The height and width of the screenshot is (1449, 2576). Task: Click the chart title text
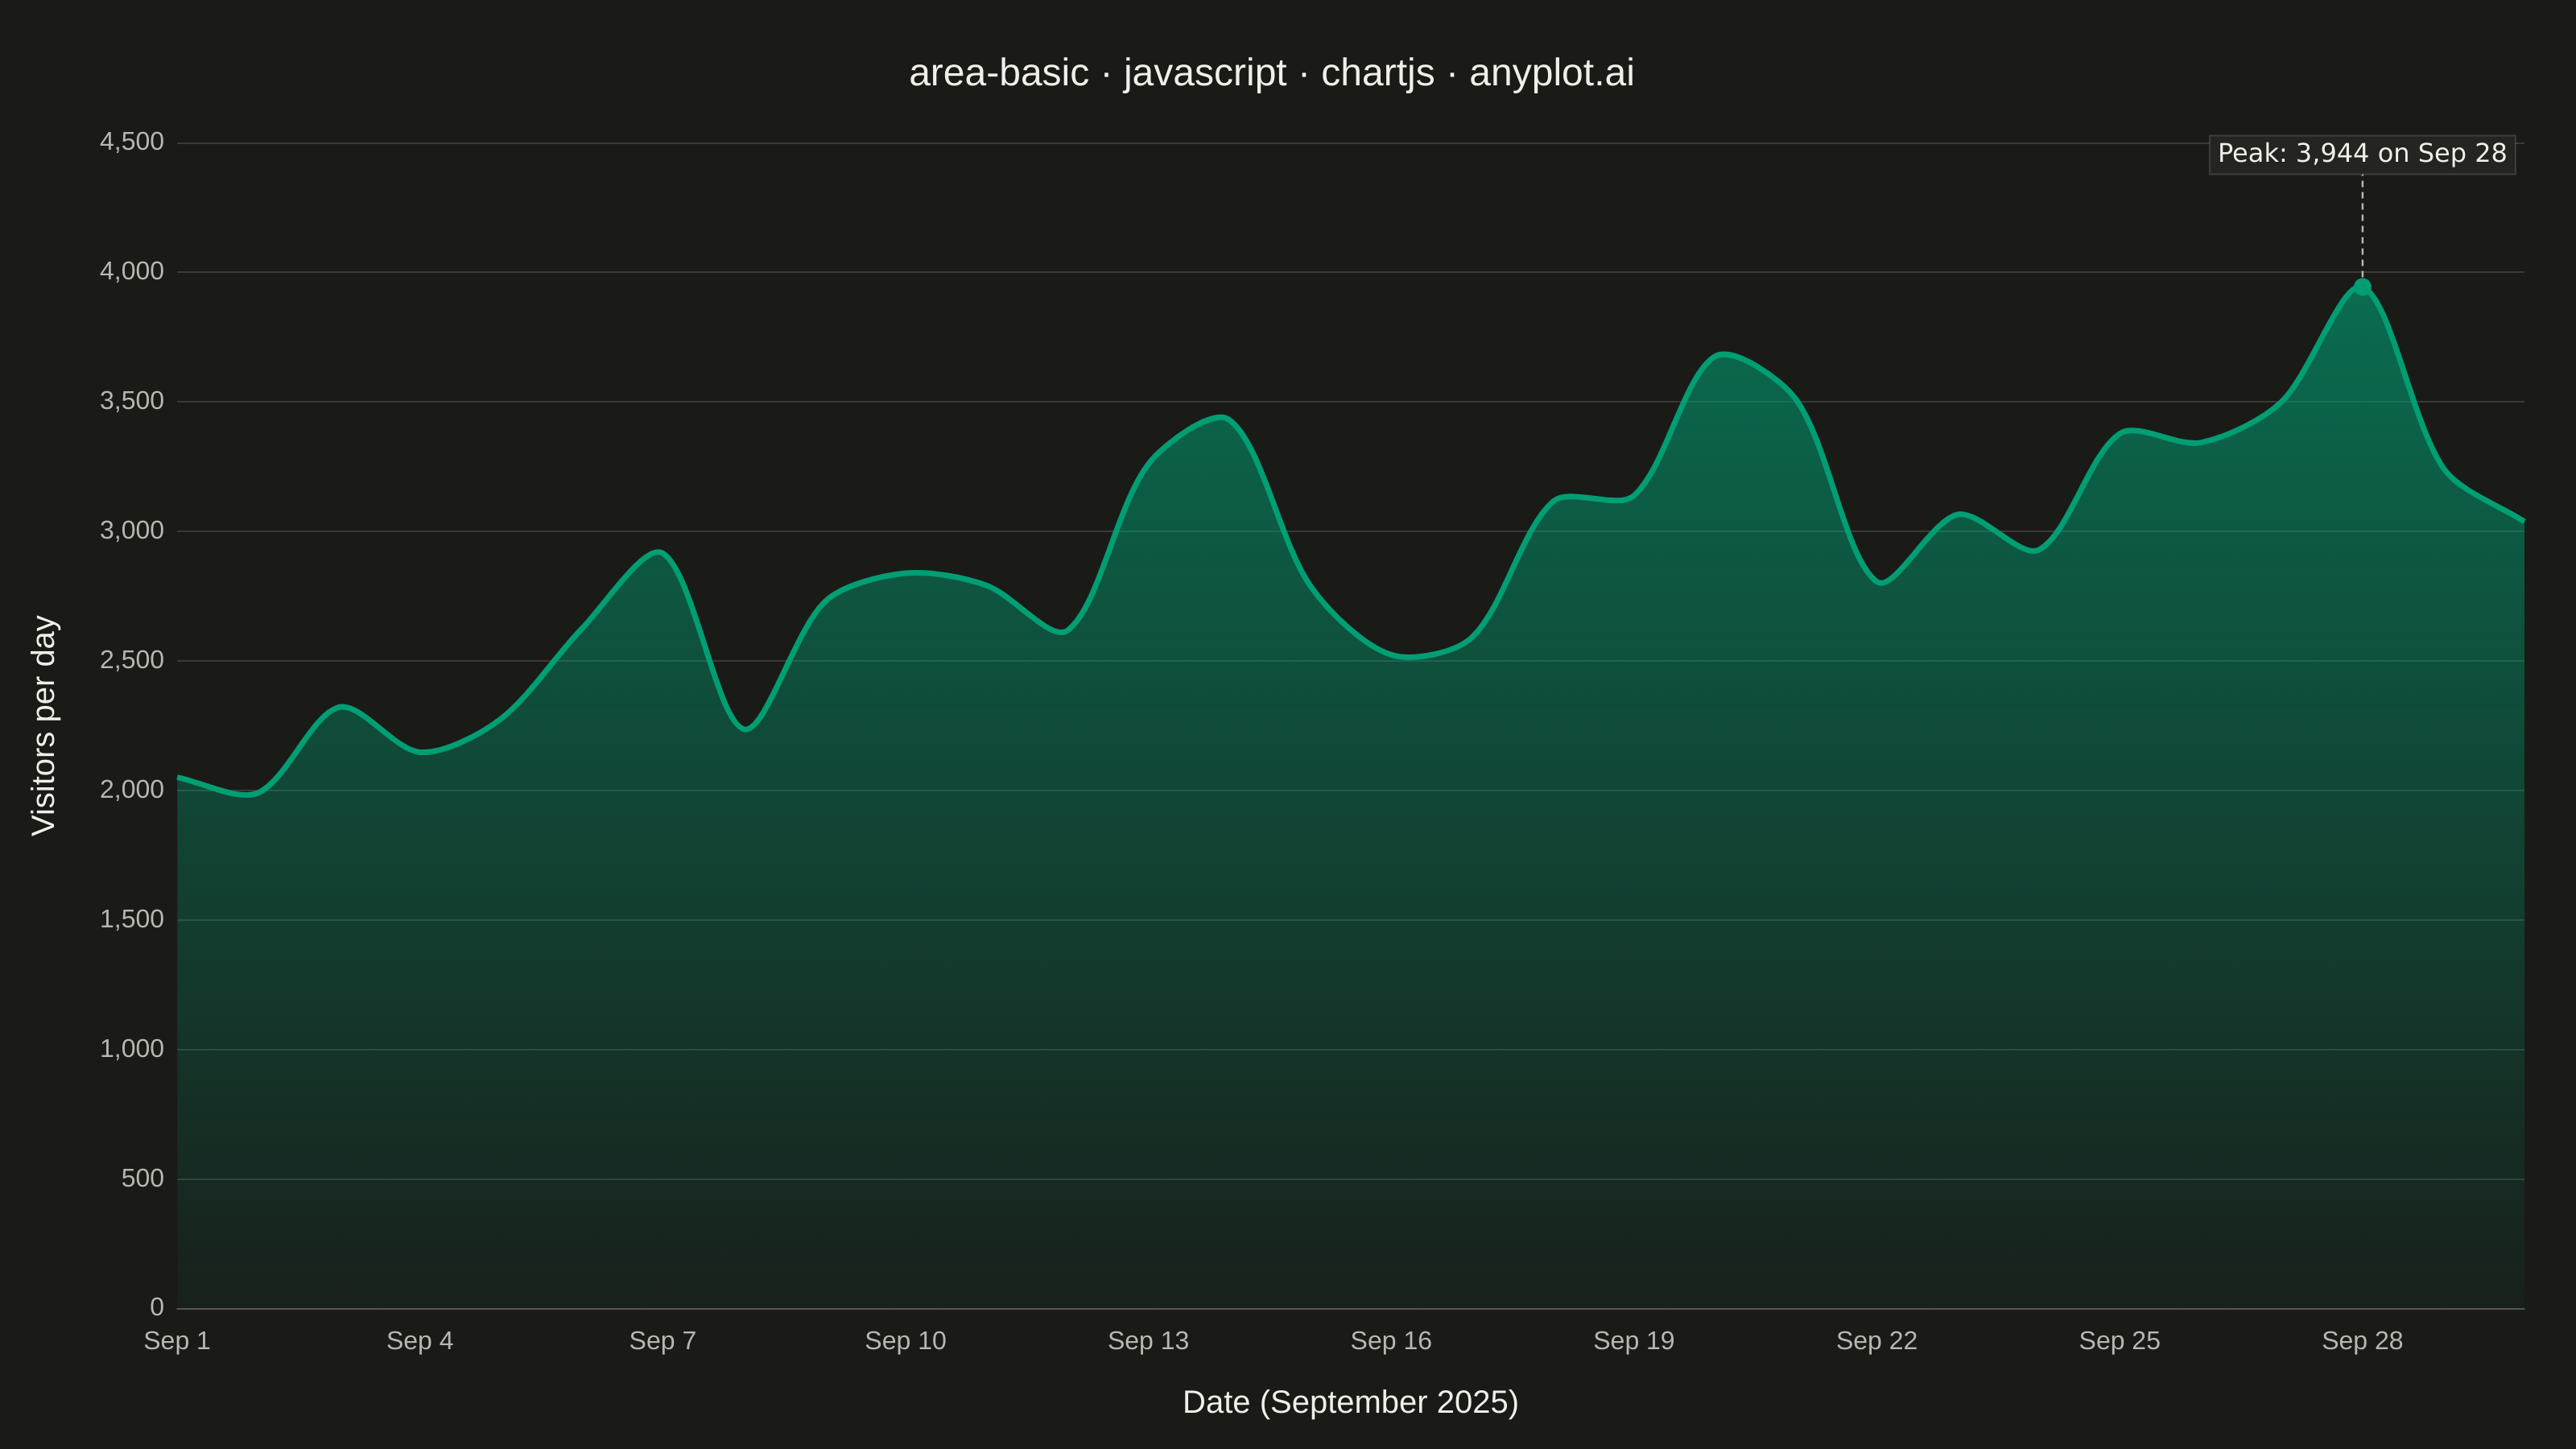point(1271,73)
